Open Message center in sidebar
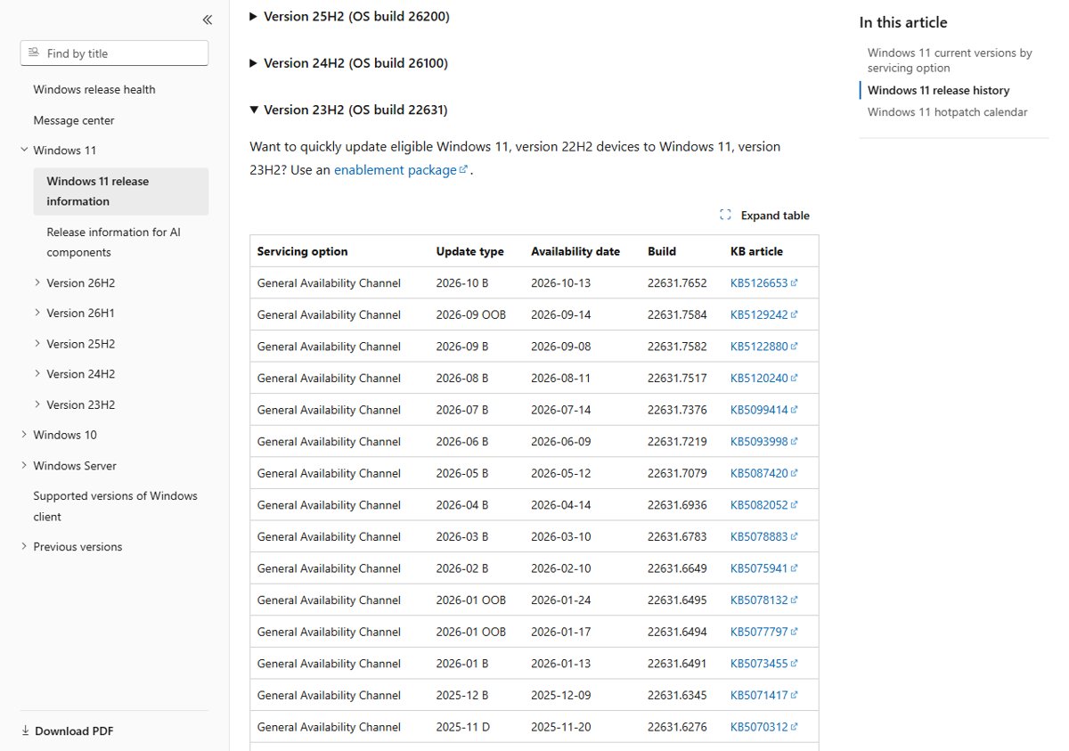 74,120
